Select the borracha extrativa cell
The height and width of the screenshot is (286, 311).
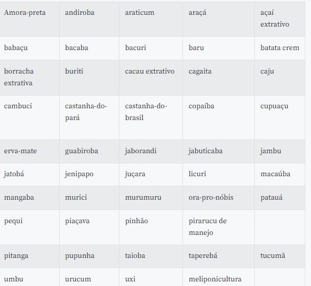[x=30, y=78]
